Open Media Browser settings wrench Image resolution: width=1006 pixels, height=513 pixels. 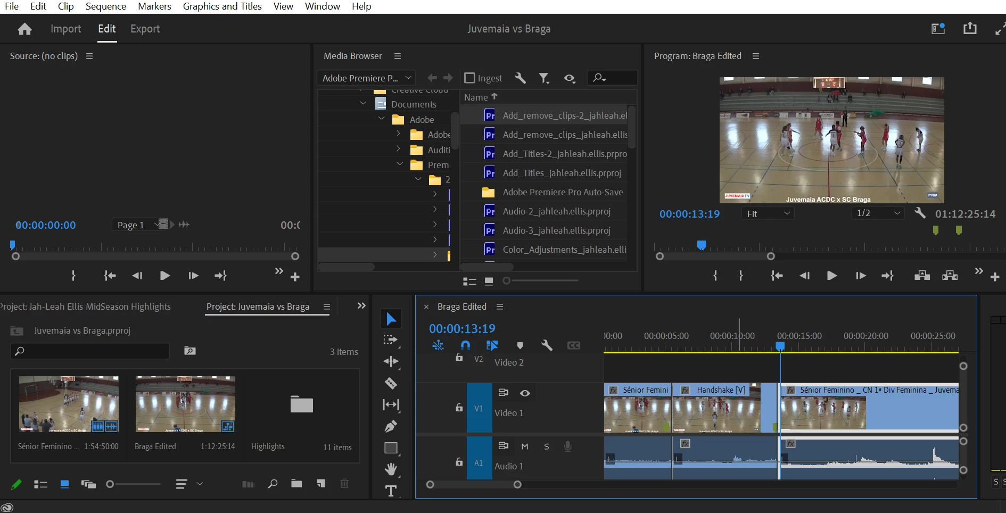click(x=520, y=78)
